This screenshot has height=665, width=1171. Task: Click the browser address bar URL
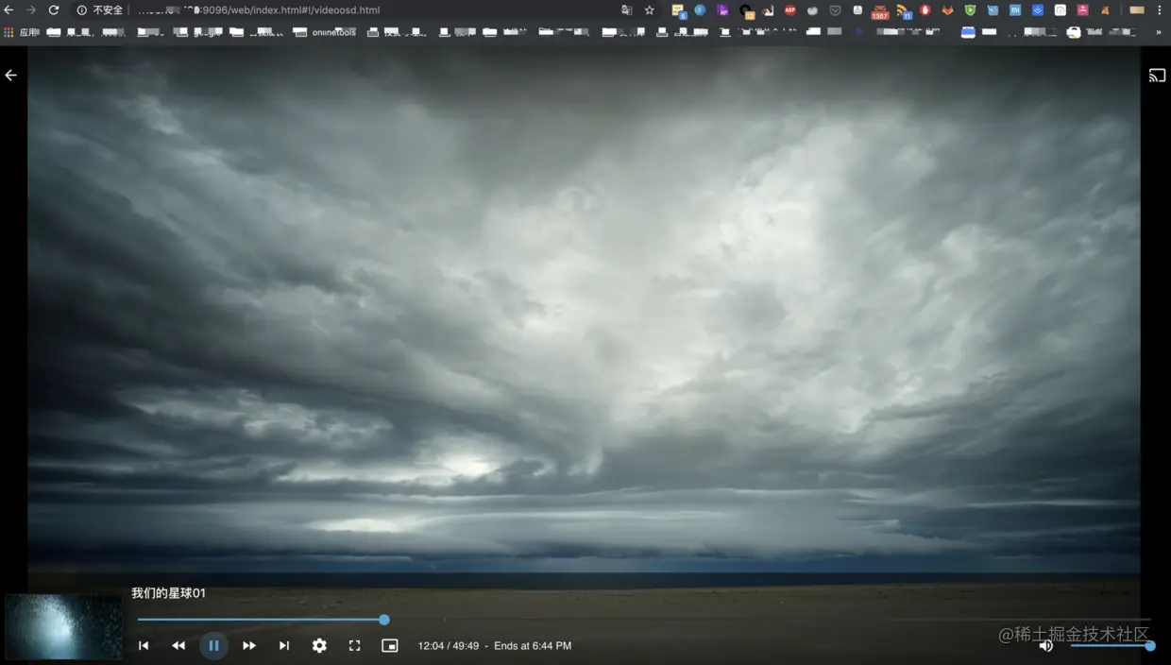(x=259, y=10)
